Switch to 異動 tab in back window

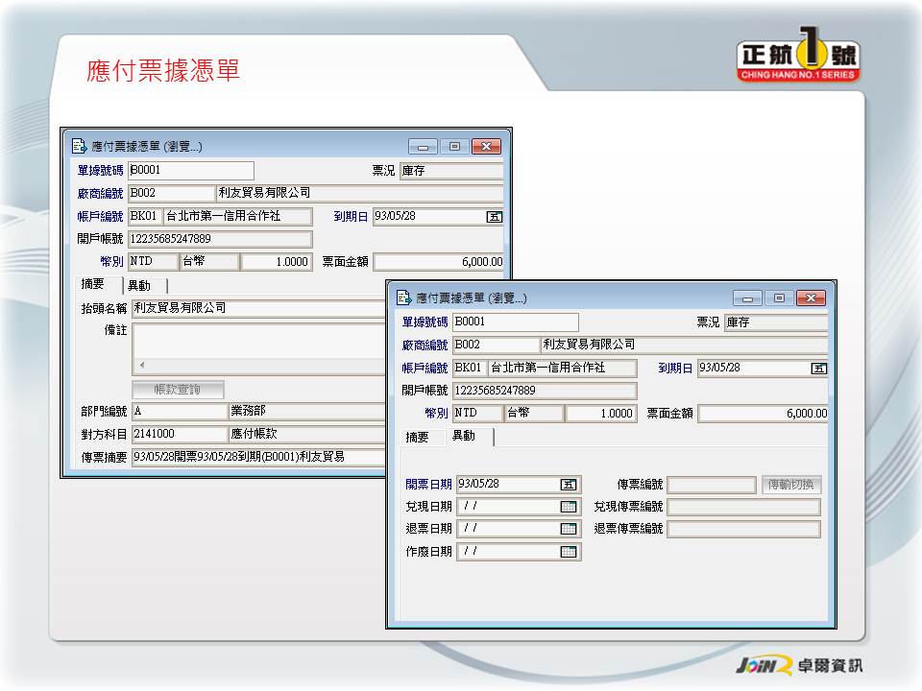tap(140, 286)
